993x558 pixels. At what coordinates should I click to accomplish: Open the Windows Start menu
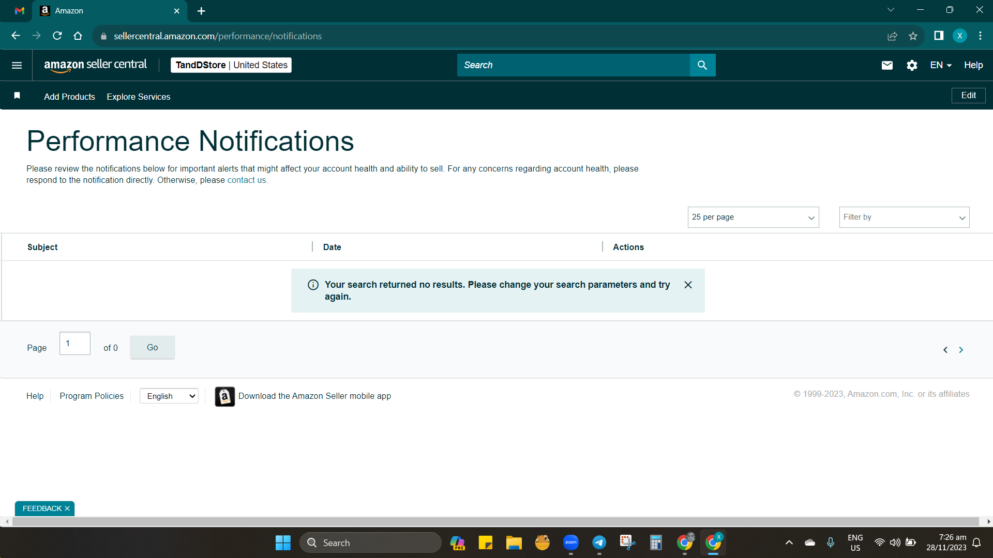click(283, 542)
